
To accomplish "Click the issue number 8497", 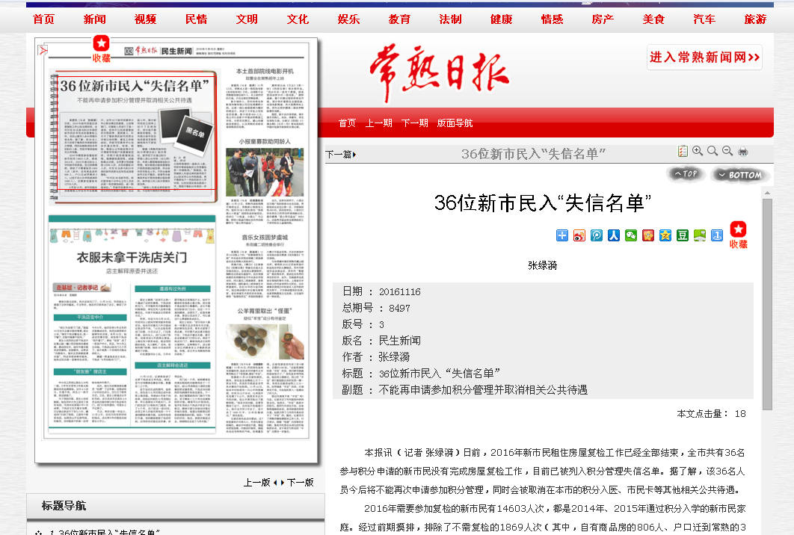I will [399, 308].
